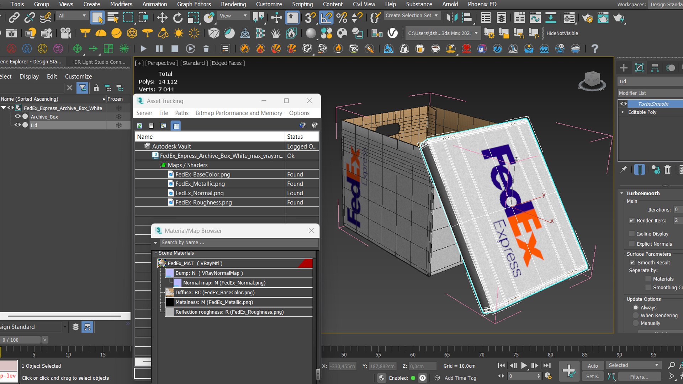Viewport: 683px width, 384px height.
Task: Refresh the Asset Tracking list
Action: point(139,126)
